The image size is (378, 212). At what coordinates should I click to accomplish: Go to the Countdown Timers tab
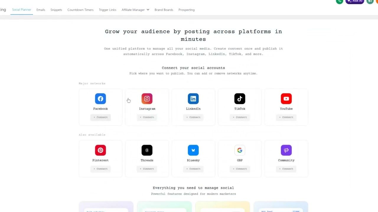[80, 10]
